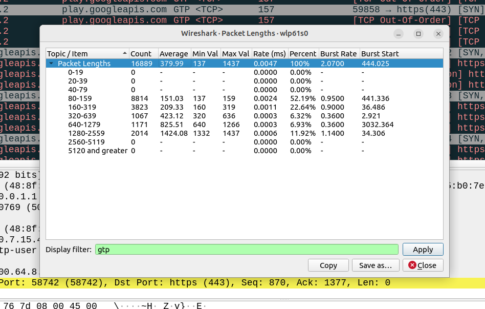Sort by Max Val column
485x309 pixels.
[x=236, y=54]
